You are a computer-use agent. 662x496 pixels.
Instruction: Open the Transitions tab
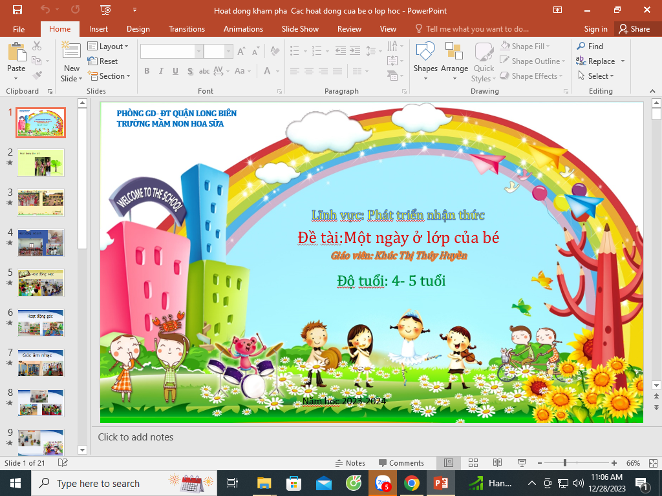tap(187, 29)
